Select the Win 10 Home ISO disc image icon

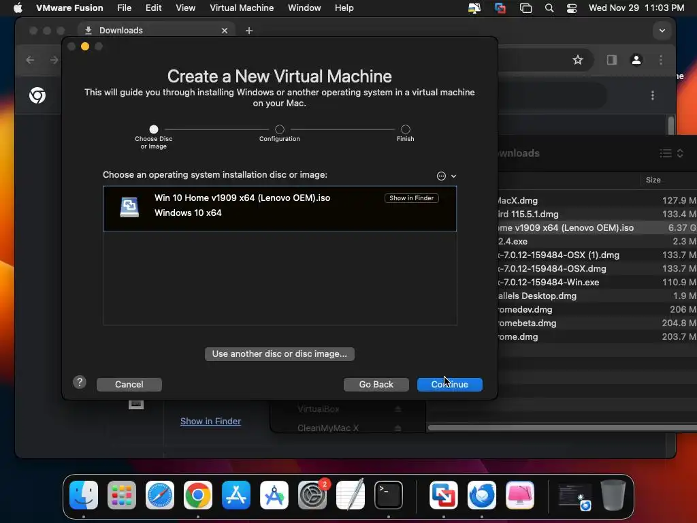click(129, 207)
